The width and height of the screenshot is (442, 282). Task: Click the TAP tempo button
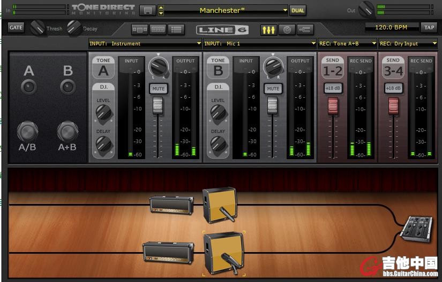[x=429, y=28]
